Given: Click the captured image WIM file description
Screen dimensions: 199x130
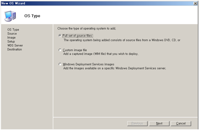Looking at the screenshot, I should coord(101,54).
